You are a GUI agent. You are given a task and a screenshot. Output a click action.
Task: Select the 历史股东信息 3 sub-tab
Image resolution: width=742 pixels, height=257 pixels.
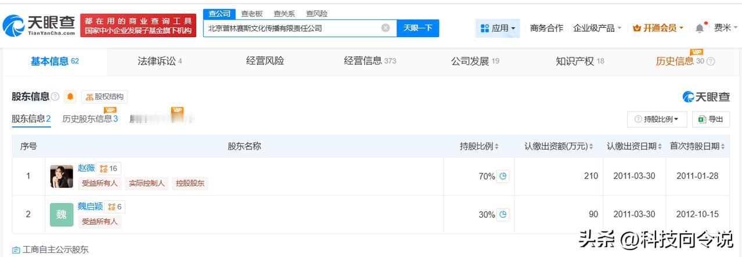click(90, 119)
